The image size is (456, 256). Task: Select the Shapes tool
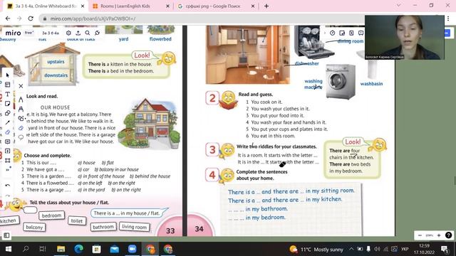click(8, 113)
